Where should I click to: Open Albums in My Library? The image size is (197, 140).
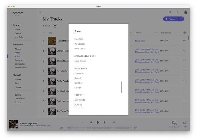[x=18, y=49]
